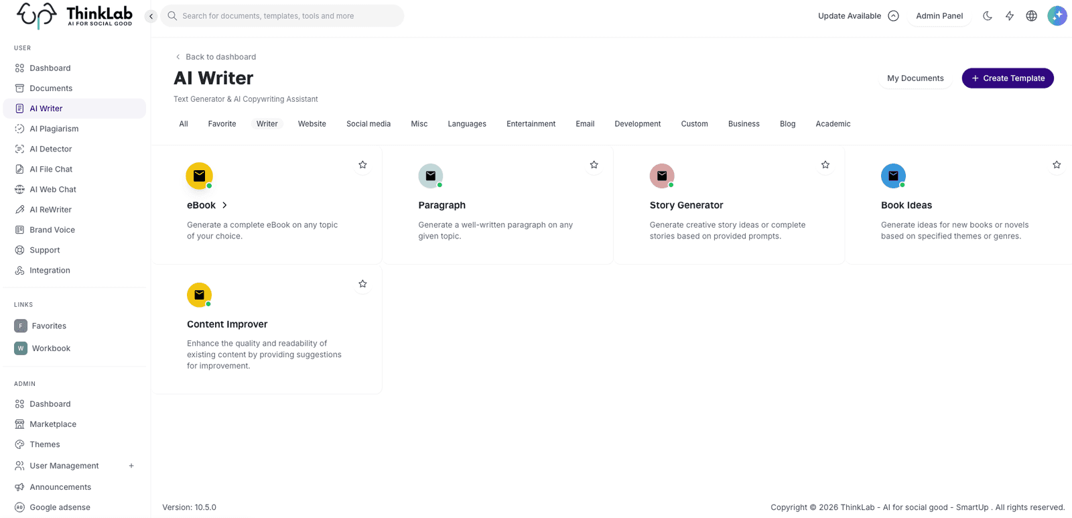
Task: Open the Workbook link
Action: [x=74, y=348]
